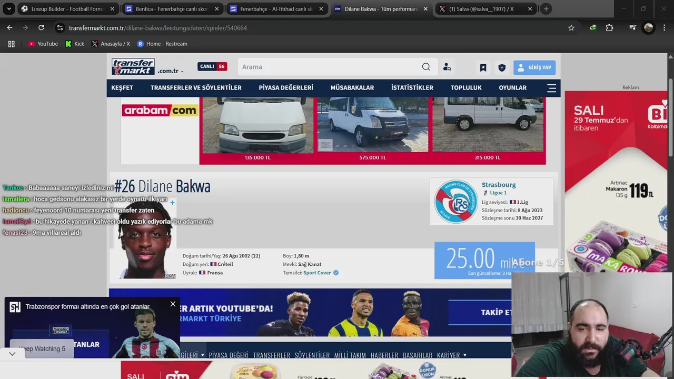Viewport: 674px width, 379px height.
Task: Open a new browser tab
Action: (x=546, y=9)
